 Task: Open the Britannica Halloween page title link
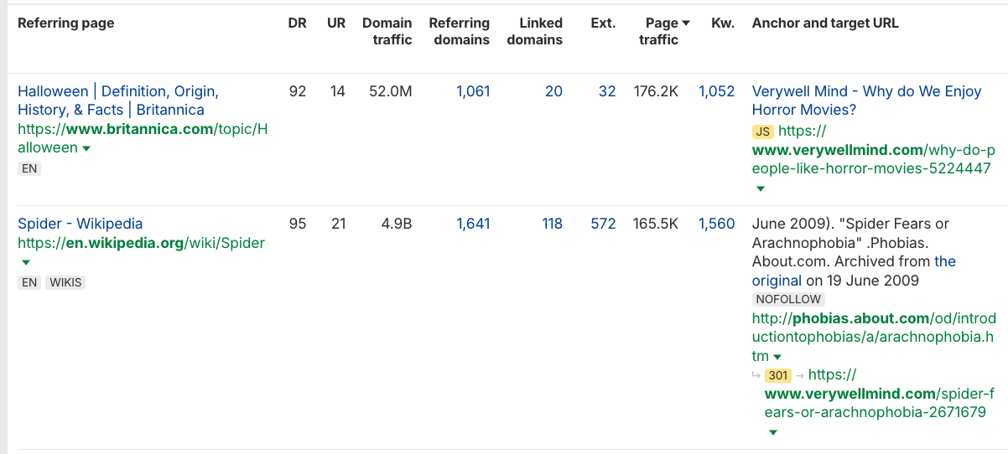(x=117, y=101)
